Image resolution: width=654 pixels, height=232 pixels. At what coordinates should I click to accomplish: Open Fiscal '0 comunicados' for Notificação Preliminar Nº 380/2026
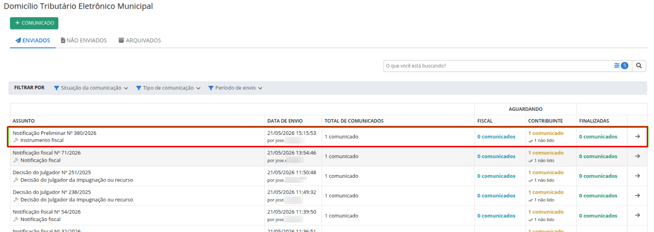tap(496, 137)
